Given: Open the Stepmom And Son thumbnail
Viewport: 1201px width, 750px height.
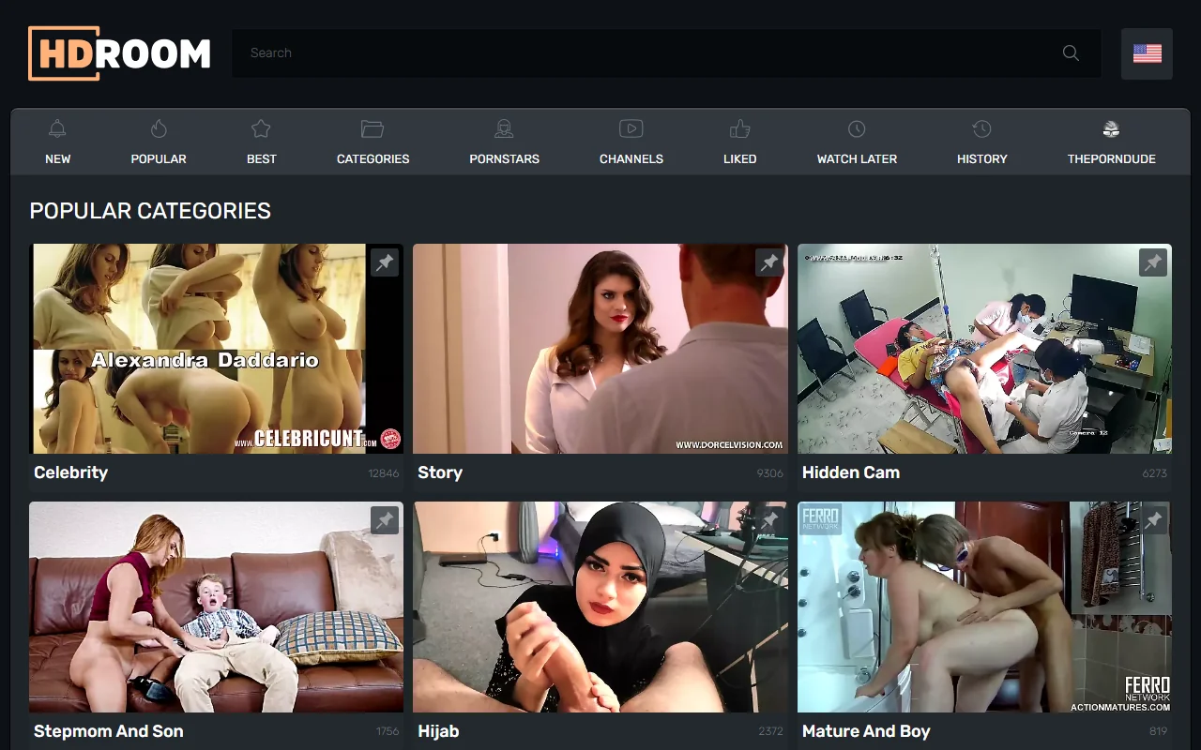Looking at the screenshot, I should tap(217, 607).
